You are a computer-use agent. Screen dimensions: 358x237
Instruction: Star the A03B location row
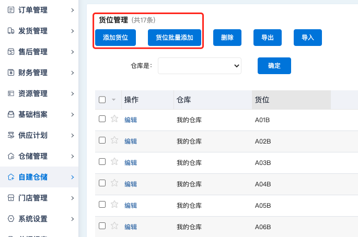114,162
